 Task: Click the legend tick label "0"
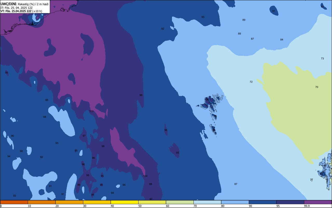point(1,206)
